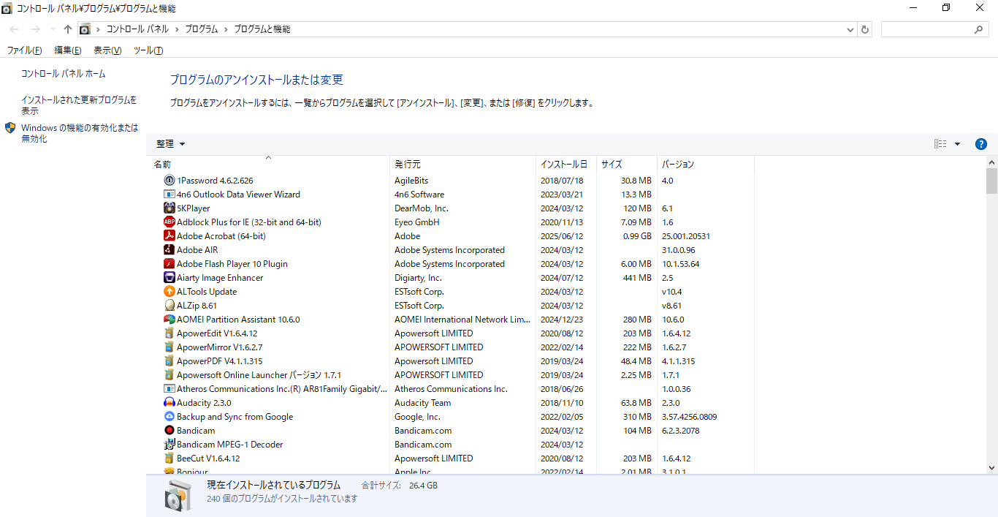Select the Audacity 2.3.0 headphones icon

169,403
